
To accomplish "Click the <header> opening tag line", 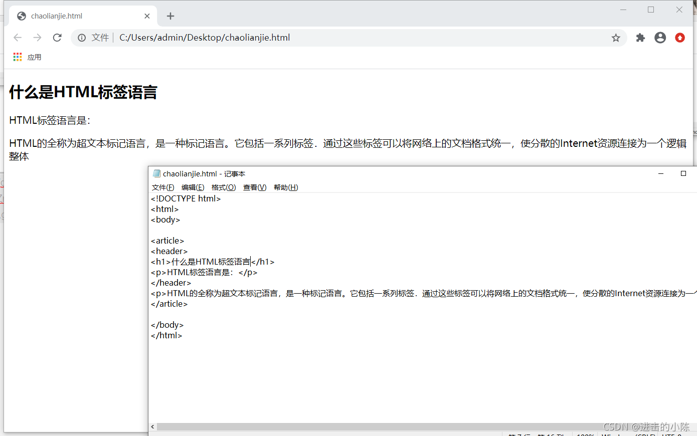I will [x=169, y=251].
